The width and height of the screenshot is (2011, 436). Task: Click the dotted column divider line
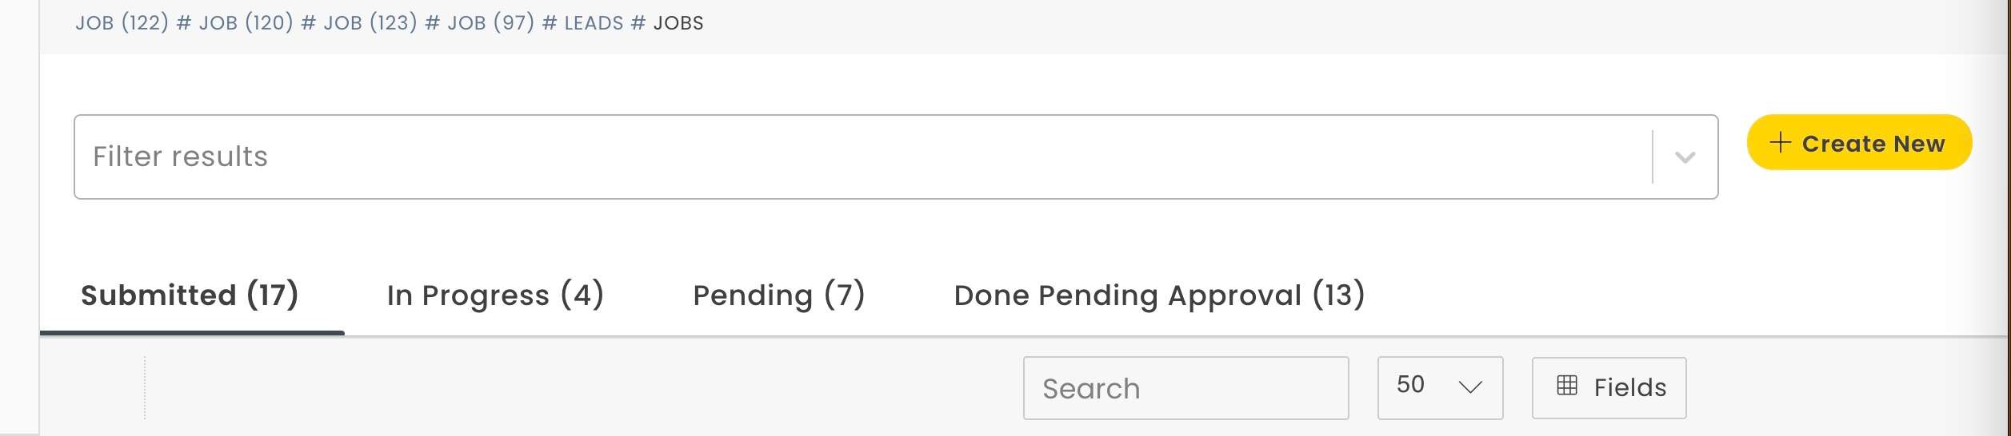point(145,387)
